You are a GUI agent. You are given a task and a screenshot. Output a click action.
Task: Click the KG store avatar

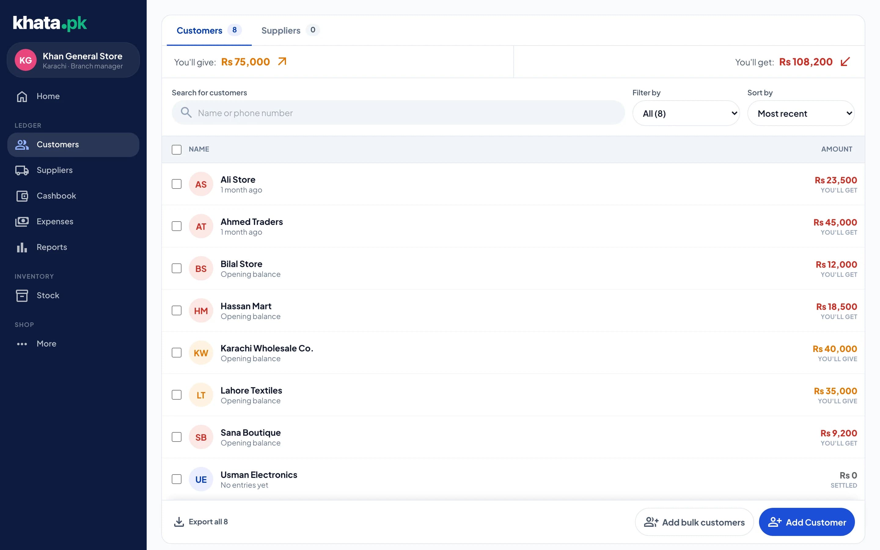[25, 60]
